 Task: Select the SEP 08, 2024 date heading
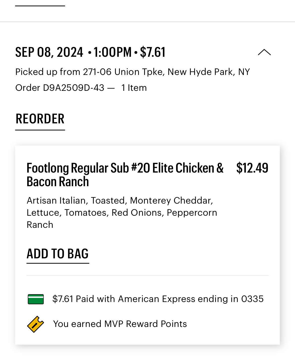coord(49,52)
